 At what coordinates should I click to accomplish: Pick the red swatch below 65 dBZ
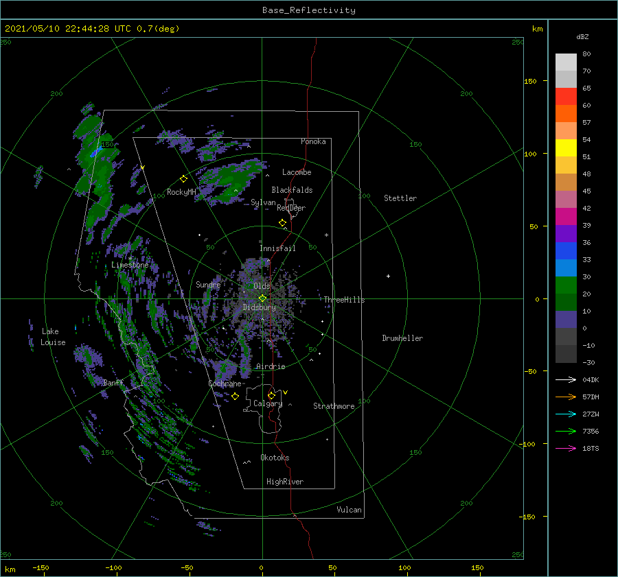566,96
